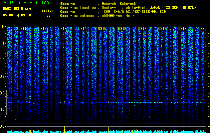Select observer name Masayuki Kobayashi
Screen dimensions: 210x133
[x=120, y=4]
